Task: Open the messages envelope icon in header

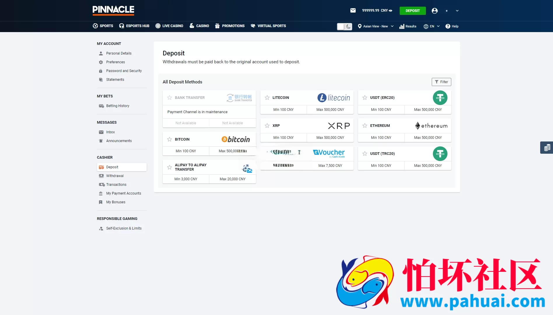Action: click(x=353, y=10)
